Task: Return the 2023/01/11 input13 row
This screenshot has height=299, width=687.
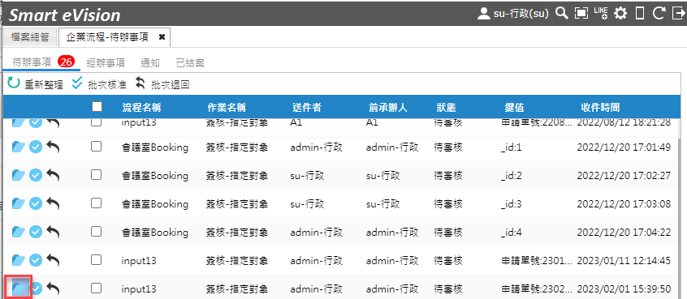Action: tap(53, 261)
